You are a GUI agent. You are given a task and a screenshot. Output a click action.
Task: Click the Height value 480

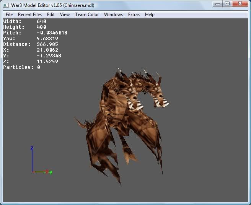pos(41,27)
